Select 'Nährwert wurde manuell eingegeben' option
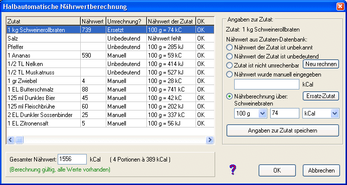 click(230, 74)
